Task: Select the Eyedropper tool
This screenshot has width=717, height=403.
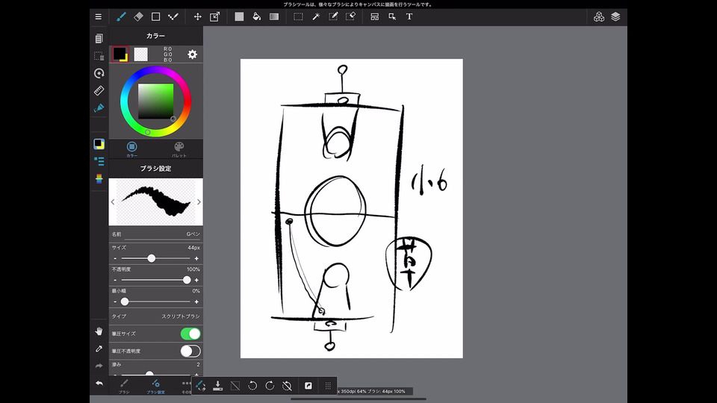Action: 99,349
